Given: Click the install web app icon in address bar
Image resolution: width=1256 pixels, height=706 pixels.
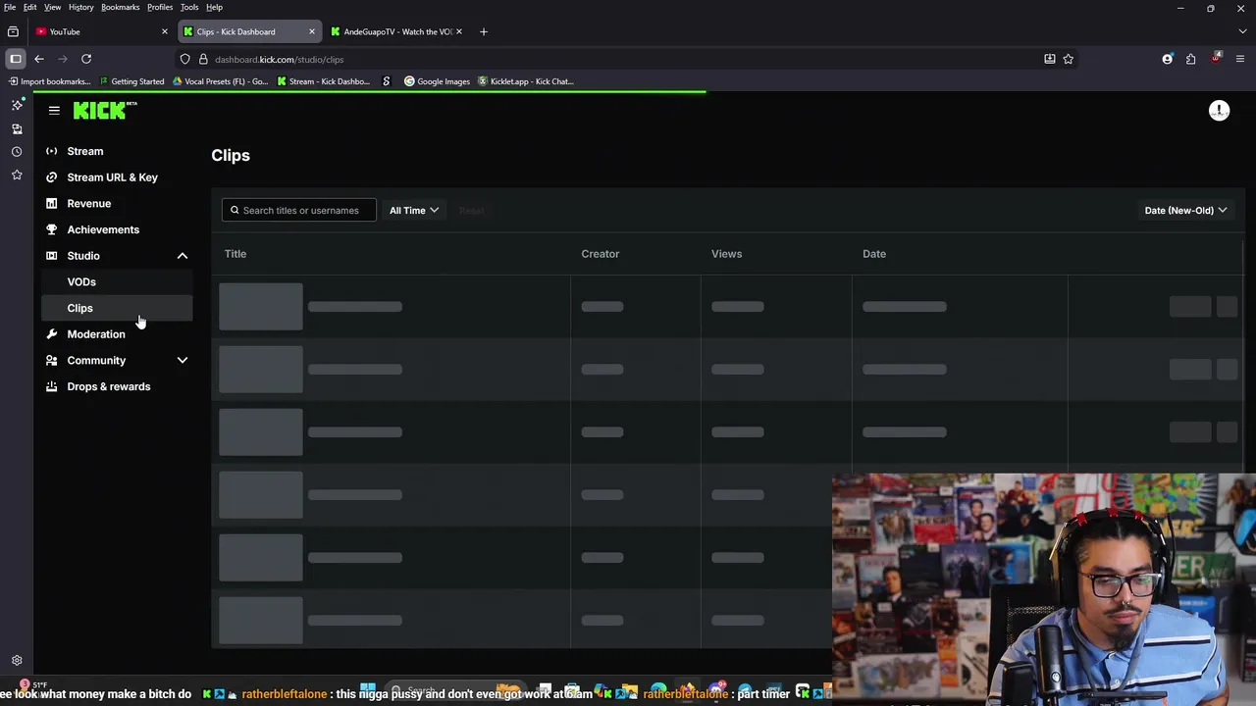Looking at the screenshot, I should point(1050,59).
